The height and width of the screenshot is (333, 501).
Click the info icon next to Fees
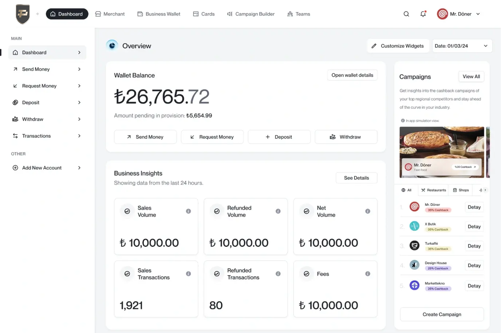(x=367, y=274)
